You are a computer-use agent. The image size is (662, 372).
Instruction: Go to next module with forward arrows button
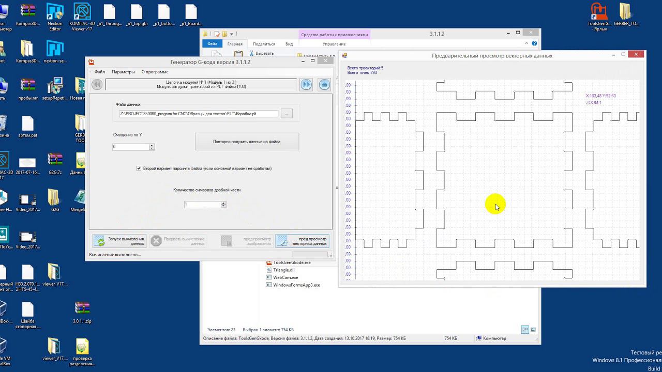306,84
